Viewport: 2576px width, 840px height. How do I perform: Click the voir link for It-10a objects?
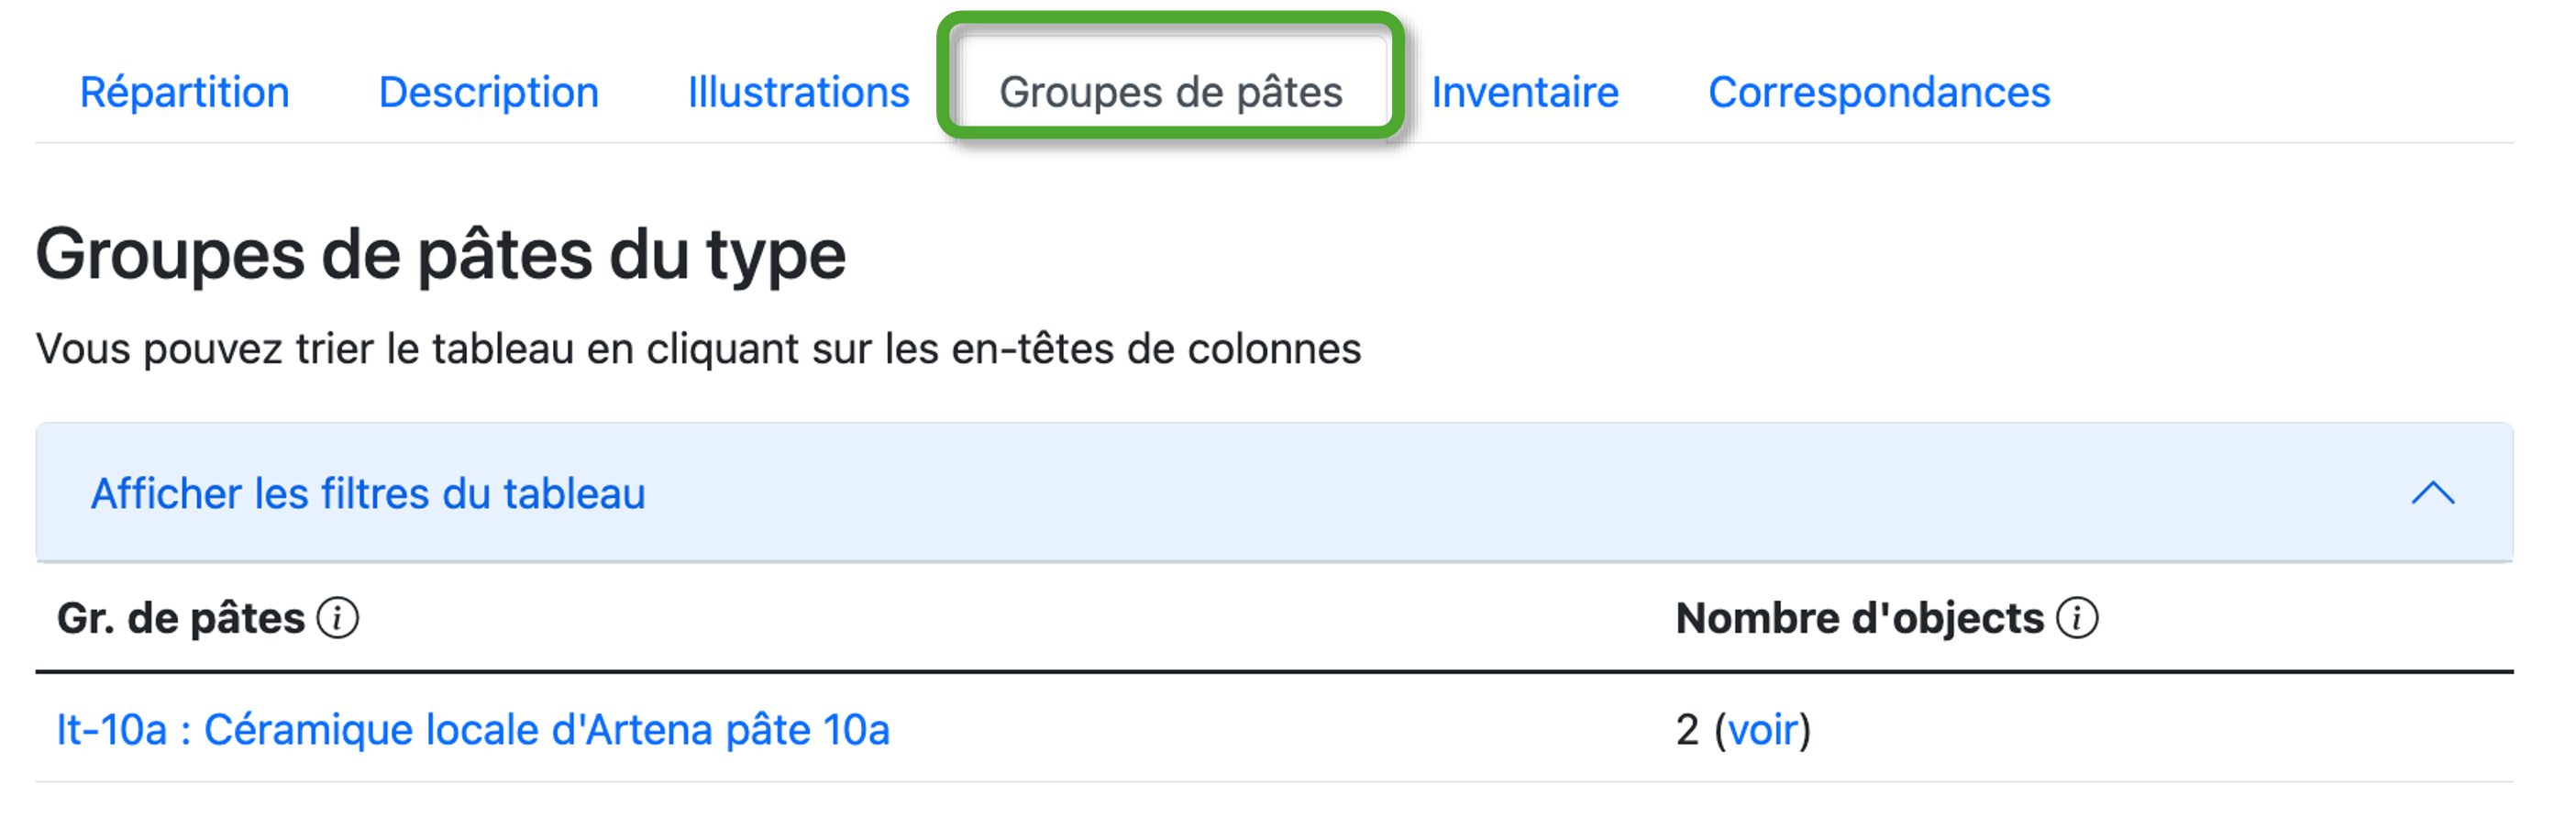(x=1763, y=730)
